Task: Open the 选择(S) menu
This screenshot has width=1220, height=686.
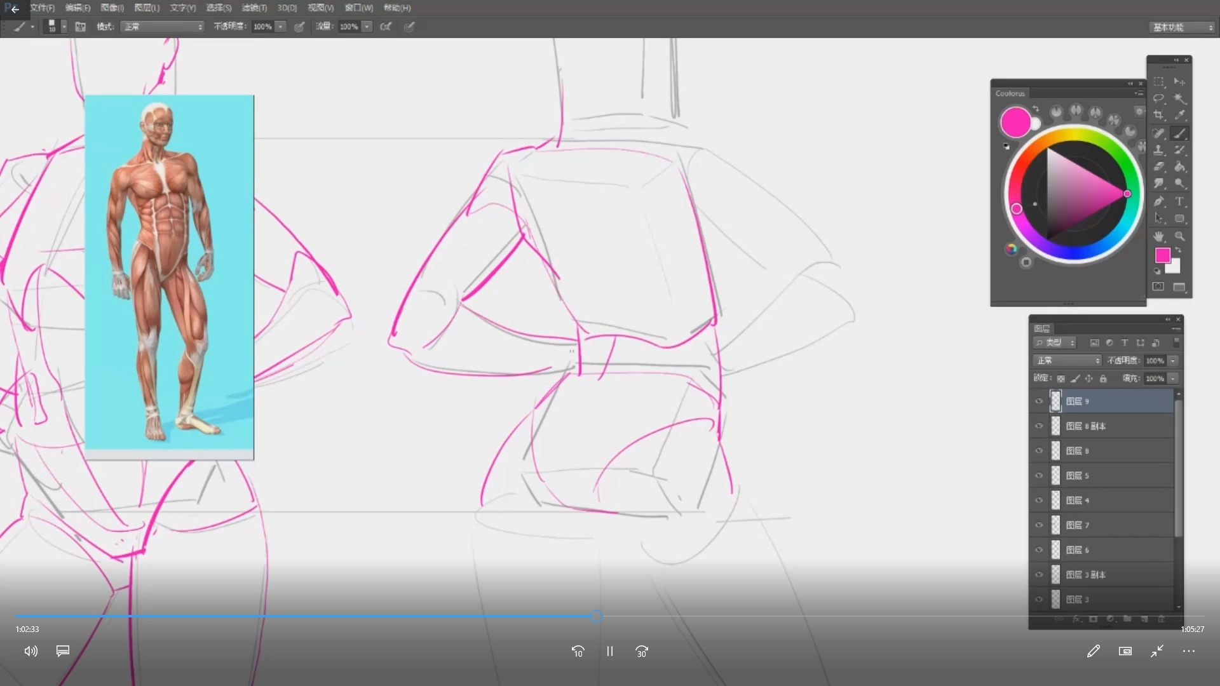Action: 219,8
